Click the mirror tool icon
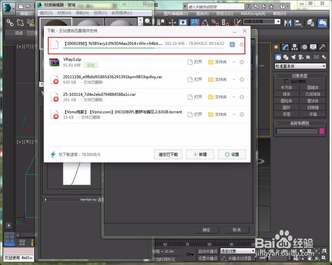This screenshot has width=332, height=265. 288,23
